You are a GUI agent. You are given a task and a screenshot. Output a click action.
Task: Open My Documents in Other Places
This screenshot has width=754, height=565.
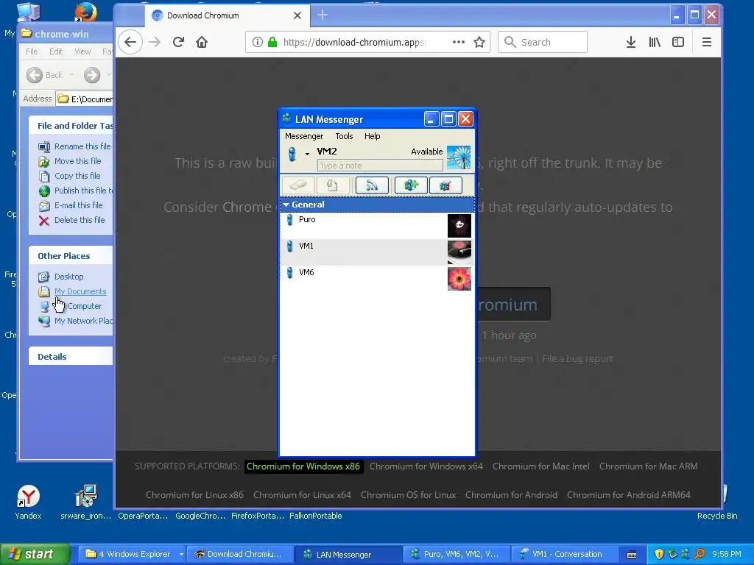pos(80,291)
